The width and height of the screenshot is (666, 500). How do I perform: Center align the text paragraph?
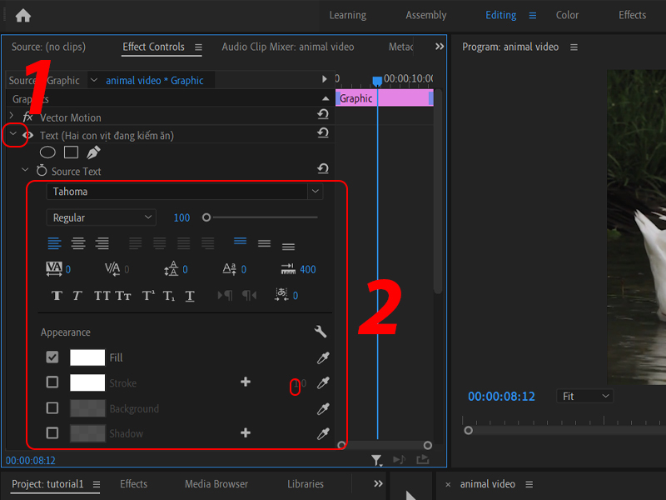point(79,243)
